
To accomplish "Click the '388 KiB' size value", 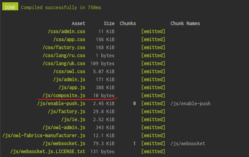I will click(x=105, y=88).
